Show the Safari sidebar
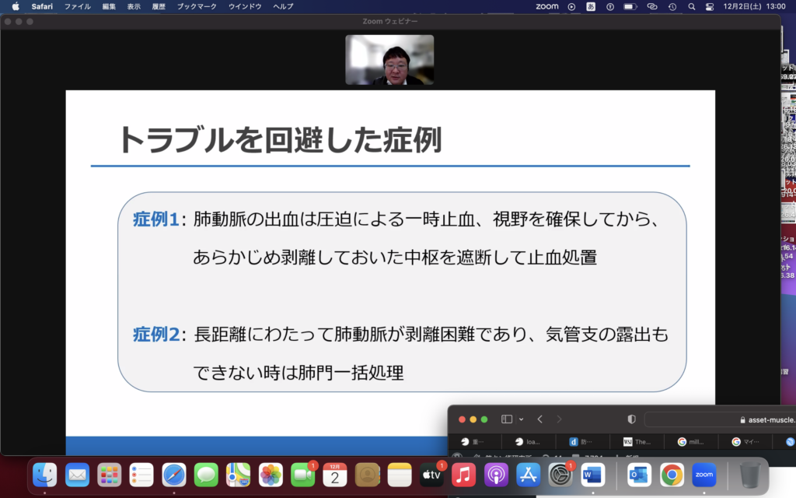The height and width of the screenshot is (498, 796). 507,419
